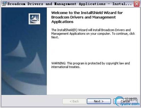Click the blue swirl watermark logo
The image size is (141, 108).
119,101
